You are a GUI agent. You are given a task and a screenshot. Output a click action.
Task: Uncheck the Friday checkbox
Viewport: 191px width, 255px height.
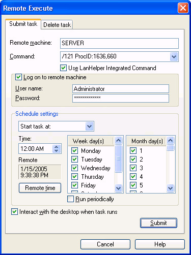(75, 185)
